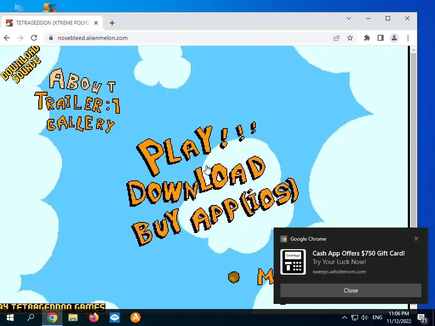Open the Extensions puzzle icon

pyautogui.click(x=367, y=38)
